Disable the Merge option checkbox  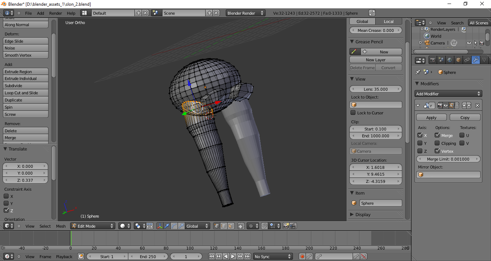coord(437,135)
